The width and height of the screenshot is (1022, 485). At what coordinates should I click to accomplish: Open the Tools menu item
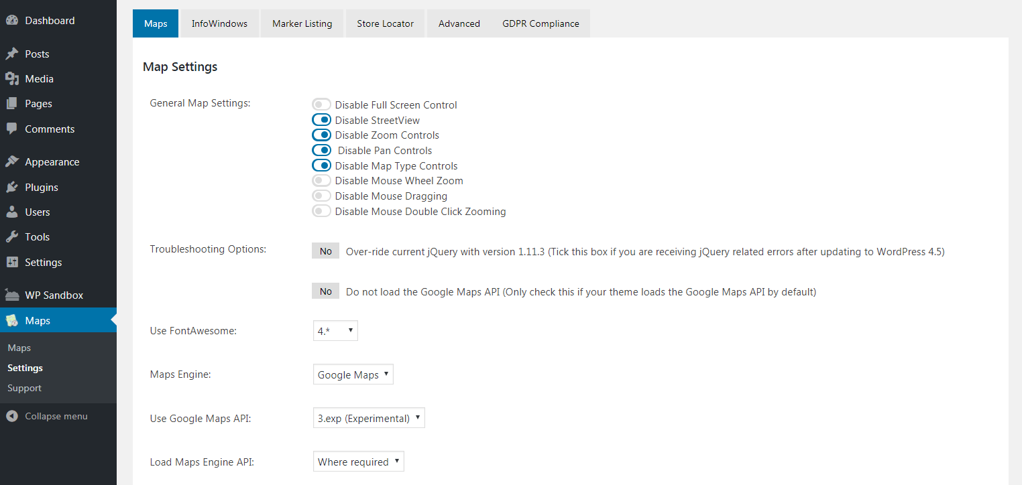point(58,236)
